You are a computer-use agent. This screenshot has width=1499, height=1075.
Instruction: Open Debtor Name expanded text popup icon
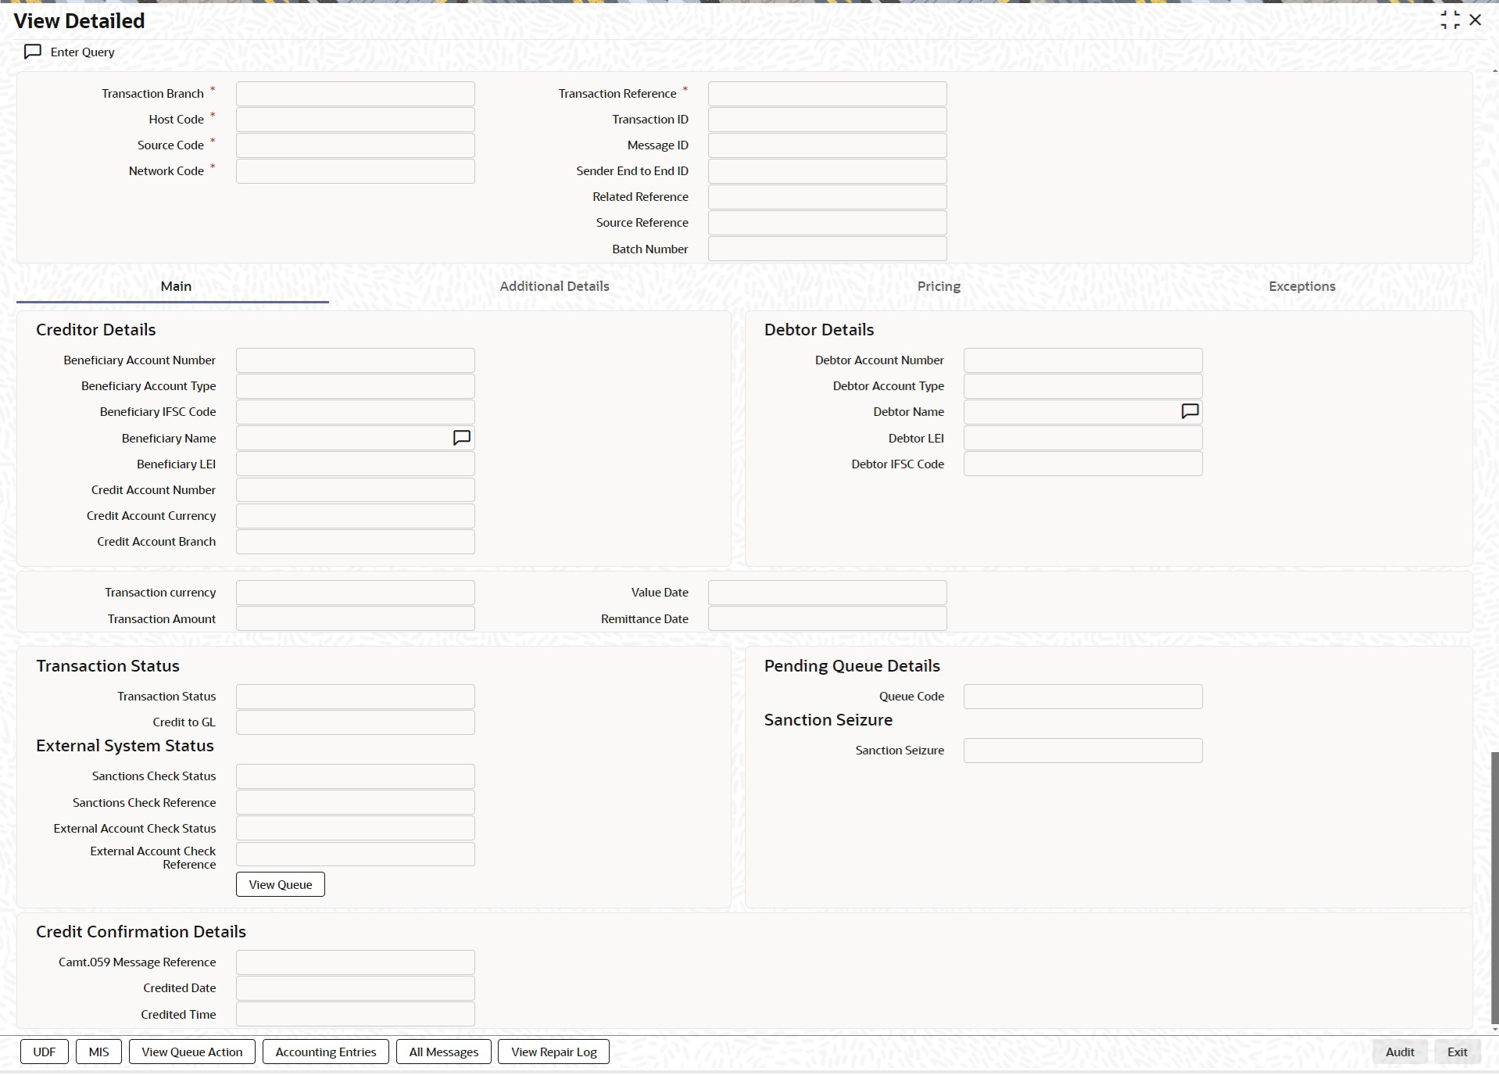click(1190, 411)
